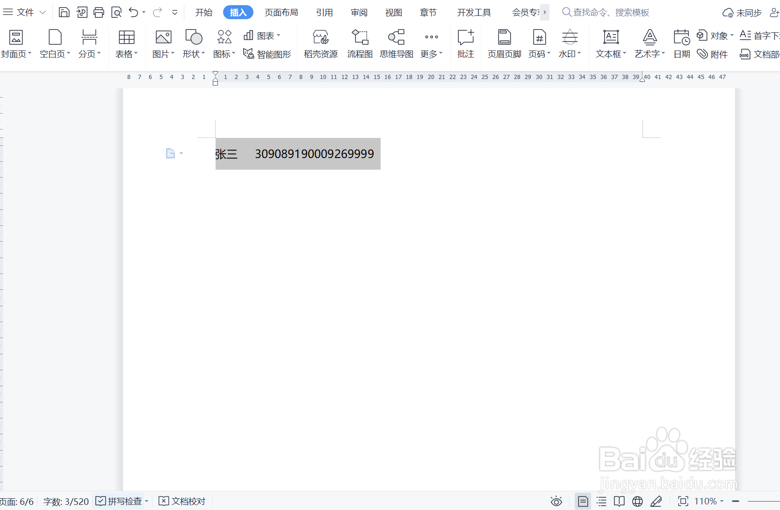Image resolution: width=780 pixels, height=510 pixels.
Task: Insert a blank page (空白页)
Action: (x=55, y=44)
